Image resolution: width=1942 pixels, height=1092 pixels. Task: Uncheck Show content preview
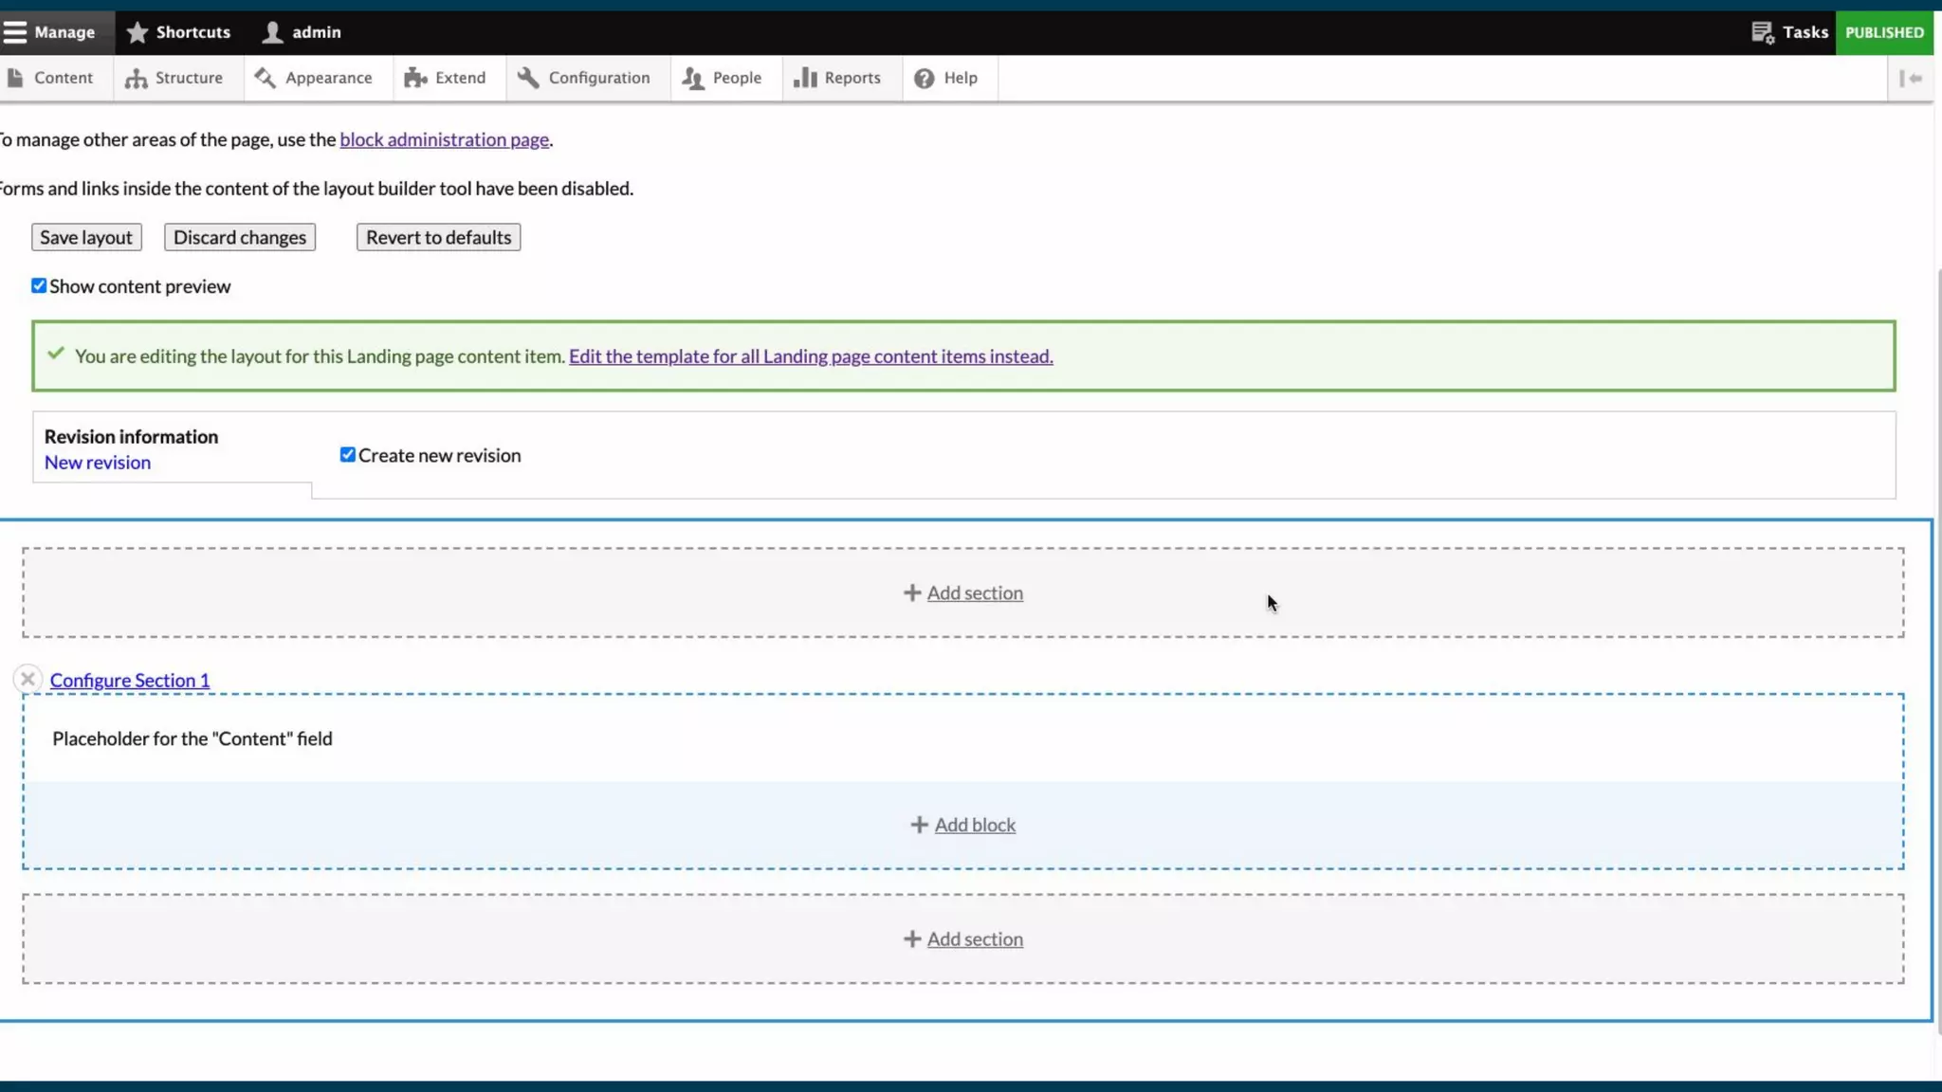[x=39, y=286]
